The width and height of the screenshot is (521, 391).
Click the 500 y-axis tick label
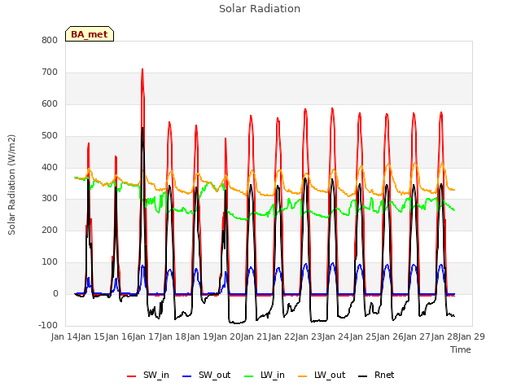coord(50,136)
